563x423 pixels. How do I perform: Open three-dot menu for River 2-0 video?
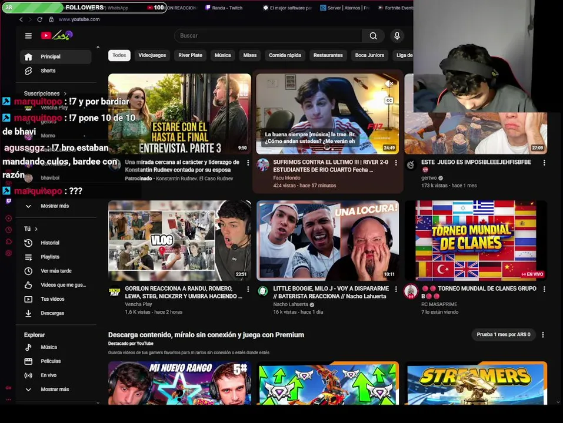(x=396, y=163)
